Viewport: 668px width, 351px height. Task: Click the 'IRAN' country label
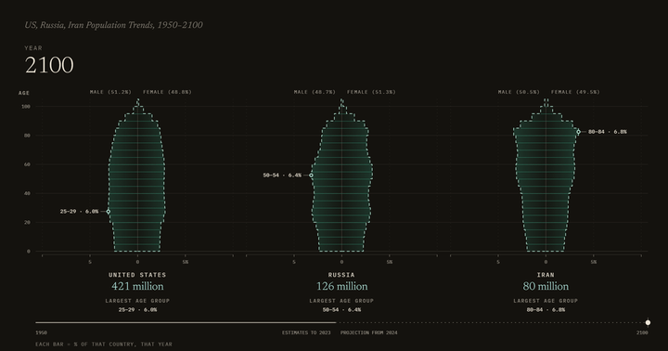[x=546, y=275]
